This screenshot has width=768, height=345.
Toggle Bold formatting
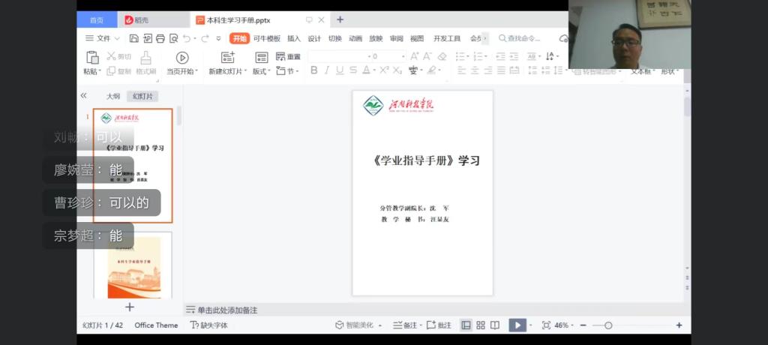[x=314, y=70]
